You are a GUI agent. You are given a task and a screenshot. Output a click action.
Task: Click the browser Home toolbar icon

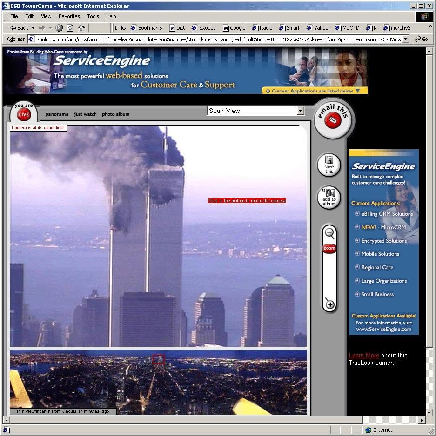(81, 28)
